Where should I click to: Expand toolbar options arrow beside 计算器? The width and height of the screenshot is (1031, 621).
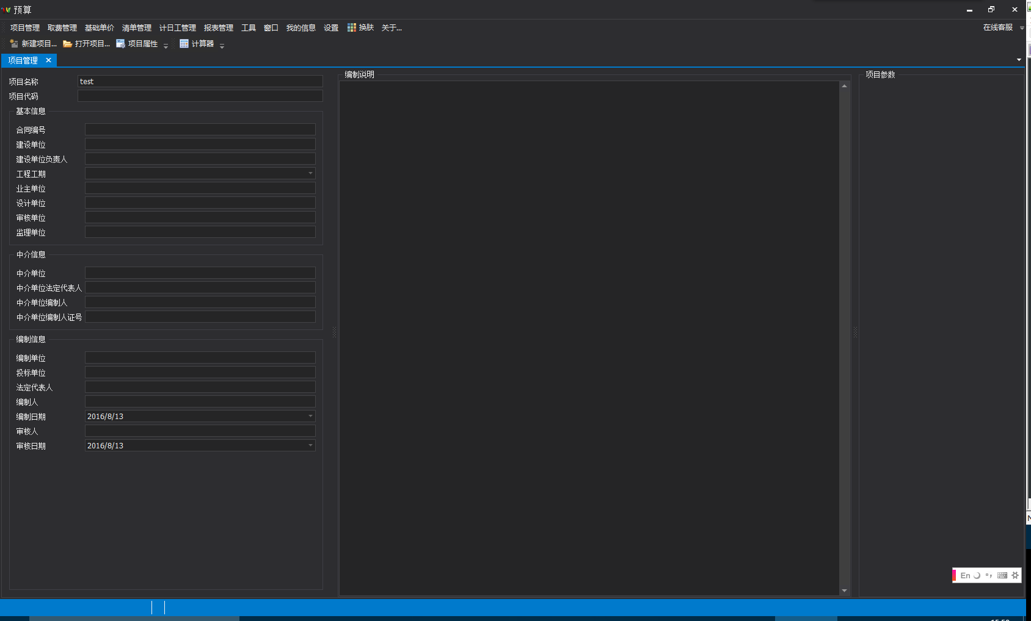(222, 45)
